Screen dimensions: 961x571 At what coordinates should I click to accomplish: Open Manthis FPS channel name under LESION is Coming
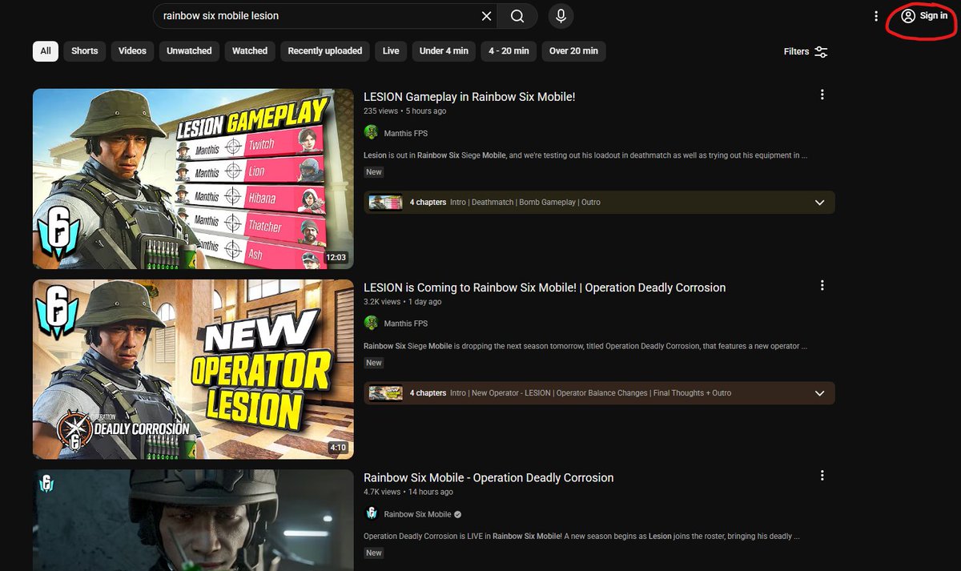pos(406,324)
